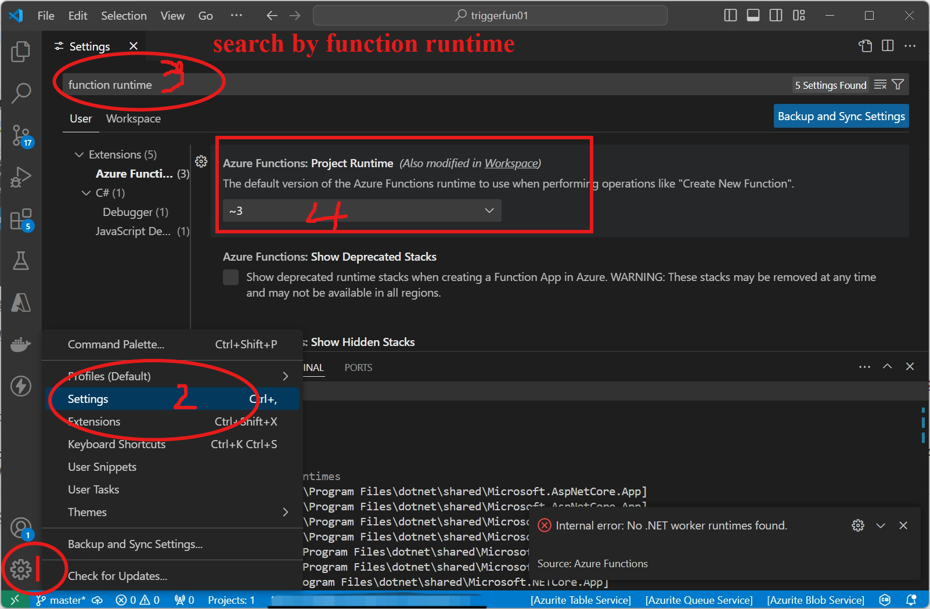Follow the Workspace link in Project Runtime

click(511, 163)
